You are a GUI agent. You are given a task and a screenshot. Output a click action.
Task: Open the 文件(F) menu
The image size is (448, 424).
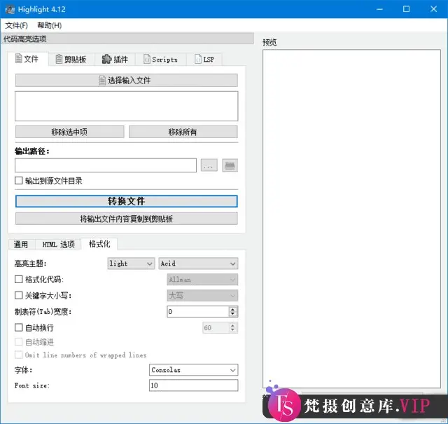pos(16,25)
